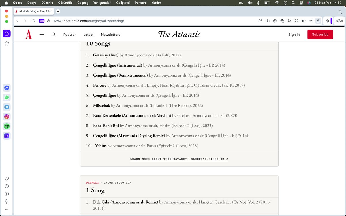Click Popular in the site navigation
This screenshot has height=216, width=346.
click(x=69, y=35)
